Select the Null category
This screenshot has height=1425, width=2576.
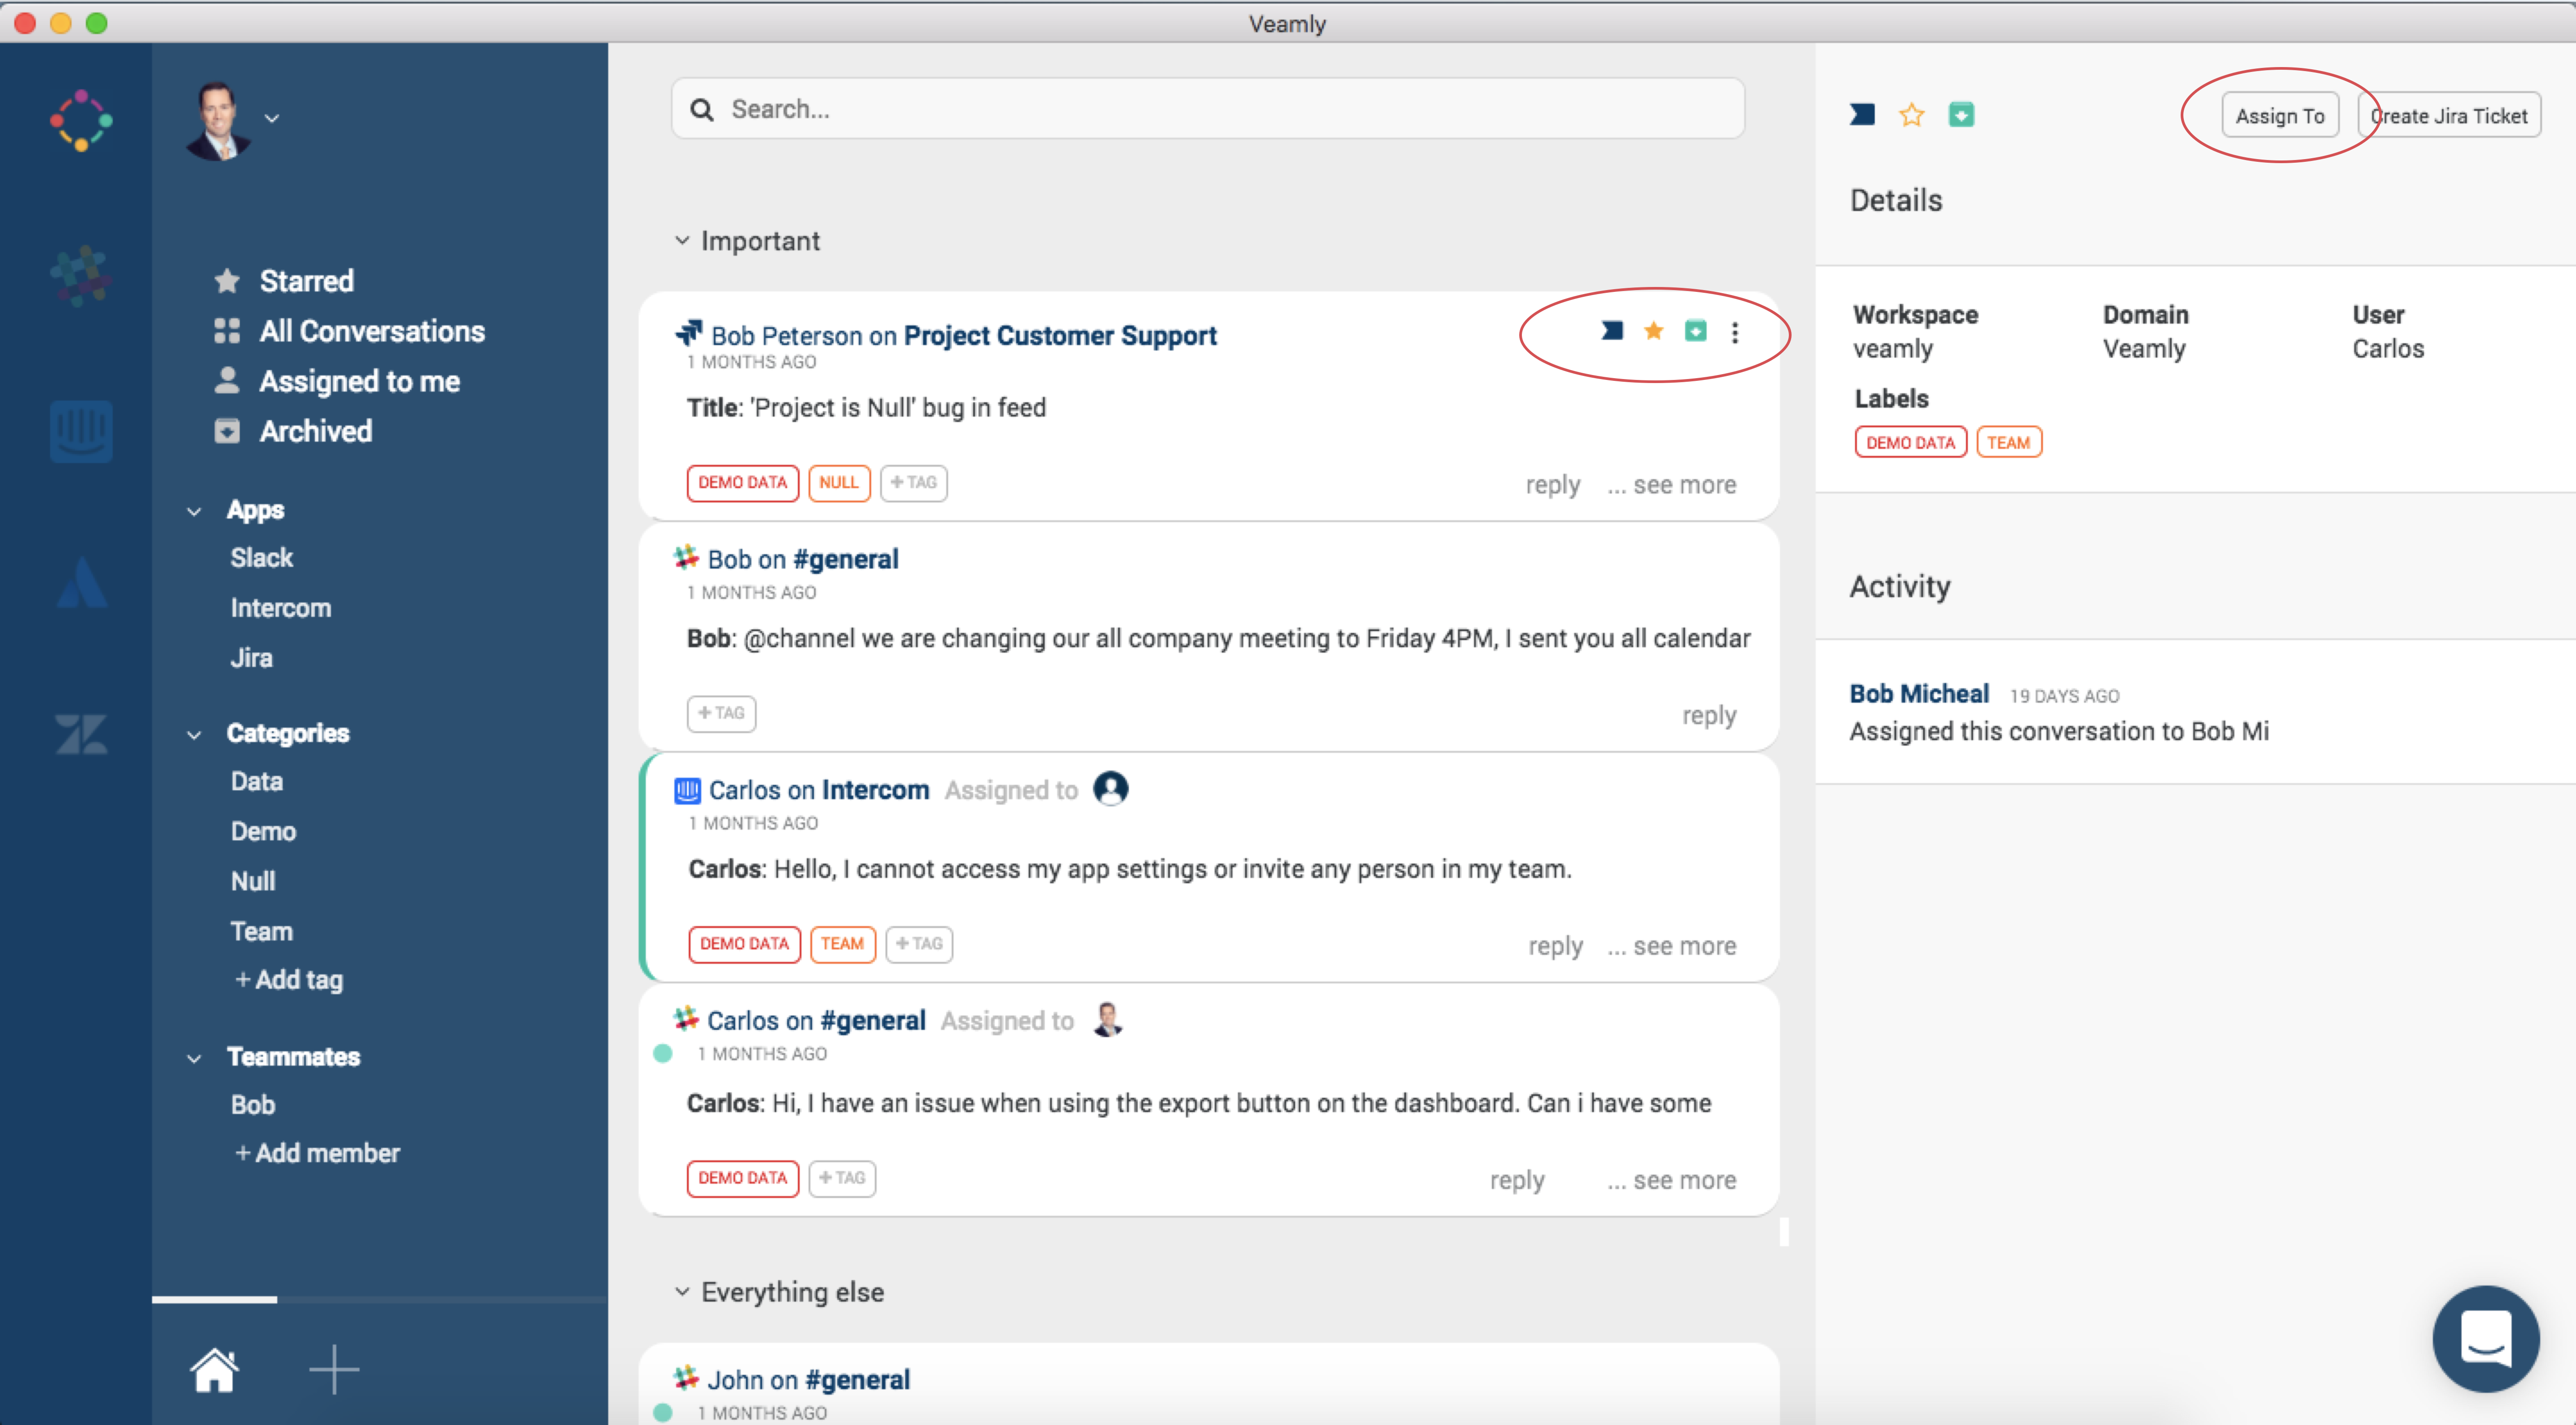click(x=253, y=881)
